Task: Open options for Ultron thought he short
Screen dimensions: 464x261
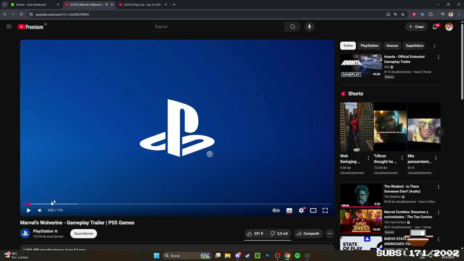Action: click(402, 158)
